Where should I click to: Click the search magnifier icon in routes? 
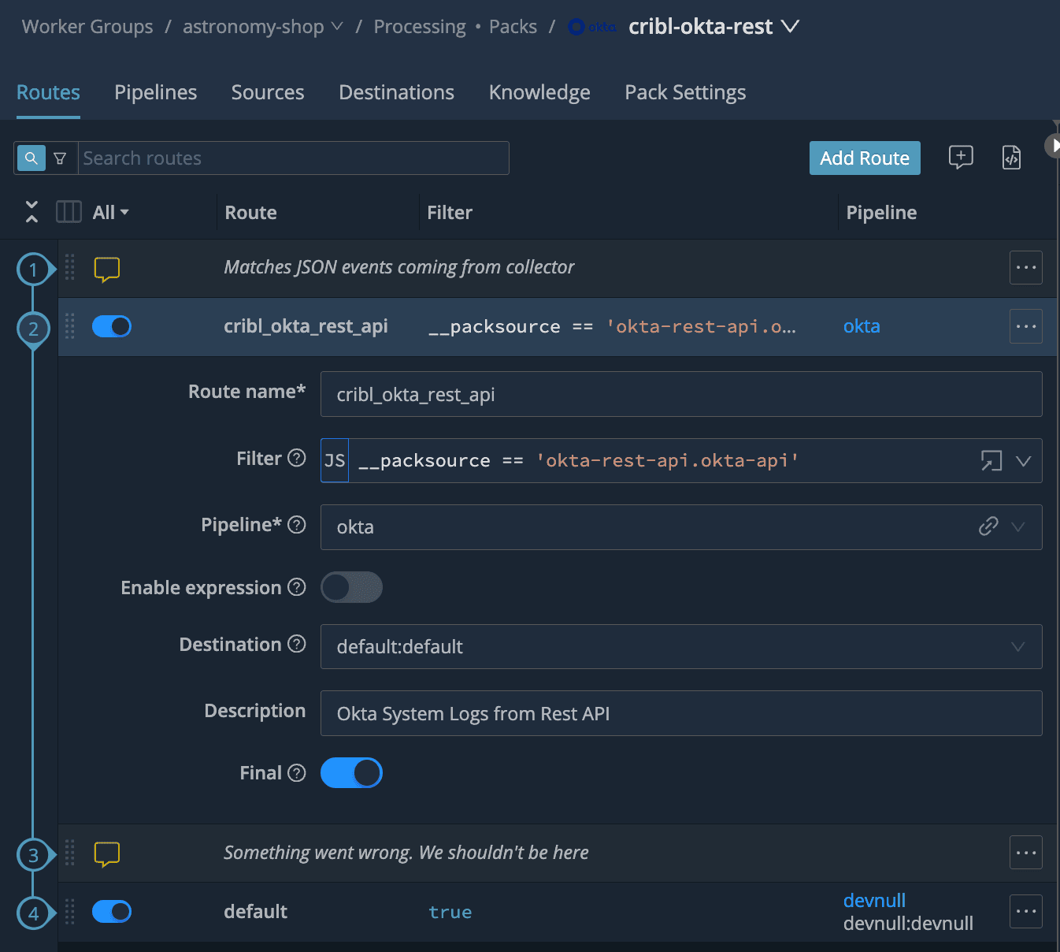31,158
